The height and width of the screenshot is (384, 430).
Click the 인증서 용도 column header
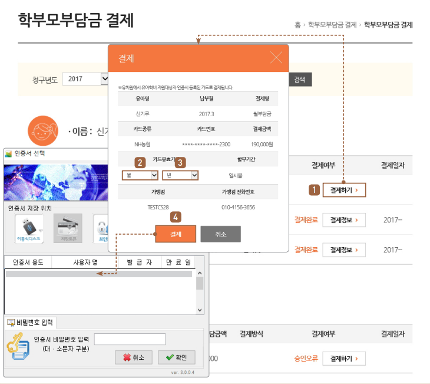(28, 262)
